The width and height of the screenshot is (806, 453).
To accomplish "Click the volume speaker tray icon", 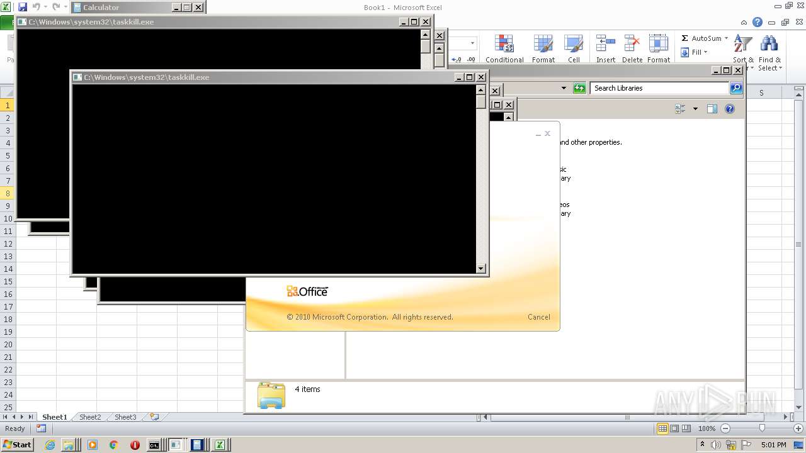I will coord(717,445).
